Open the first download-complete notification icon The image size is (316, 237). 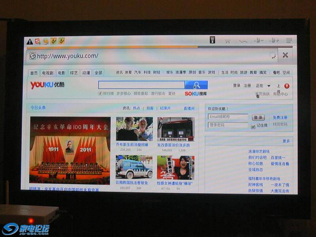(53, 41)
